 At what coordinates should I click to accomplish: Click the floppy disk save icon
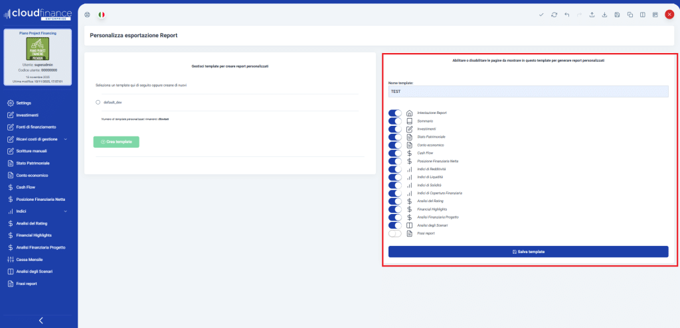point(617,14)
